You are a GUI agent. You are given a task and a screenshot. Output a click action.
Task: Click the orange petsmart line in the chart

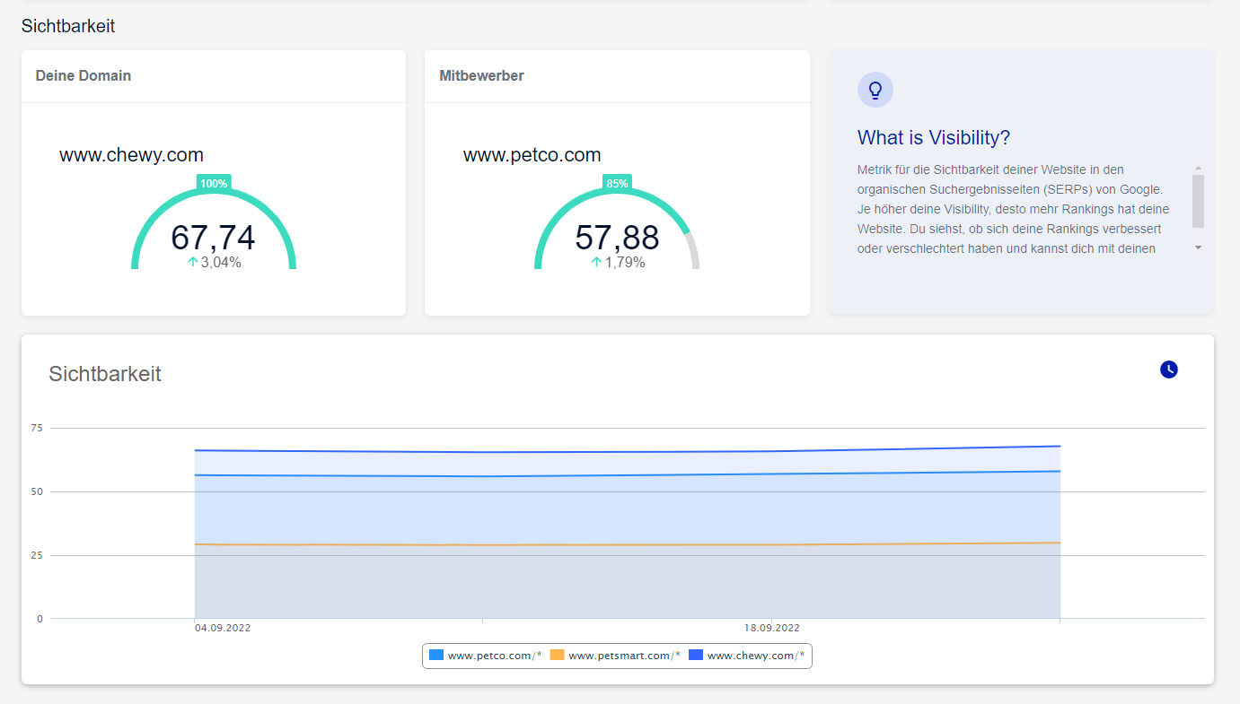(x=627, y=544)
